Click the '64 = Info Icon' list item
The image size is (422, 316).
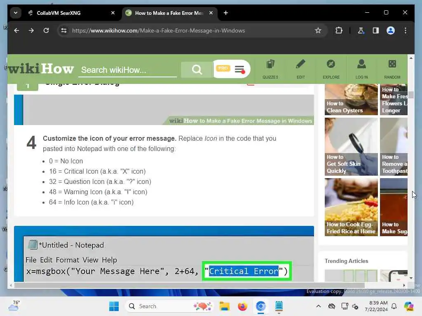click(91, 202)
